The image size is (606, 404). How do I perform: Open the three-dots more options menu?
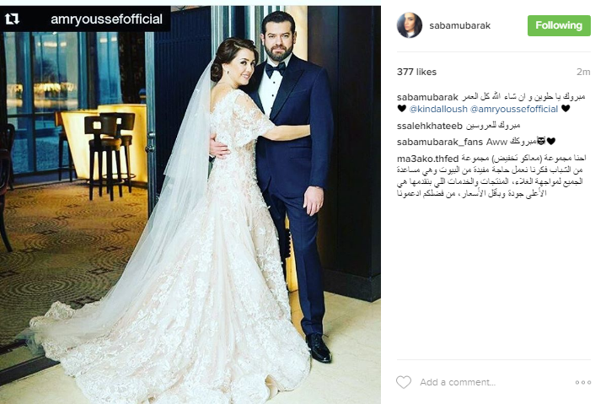[582, 382]
